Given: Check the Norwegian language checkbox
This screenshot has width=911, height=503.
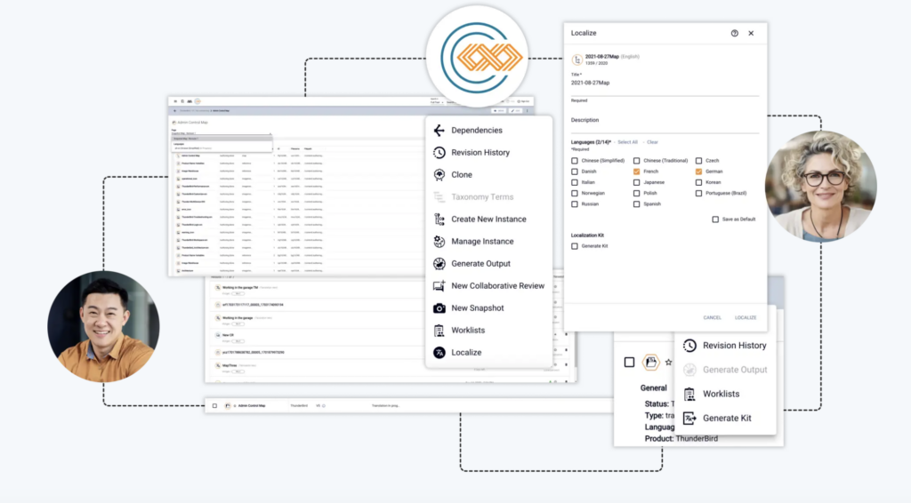Looking at the screenshot, I should pos(575,193).
